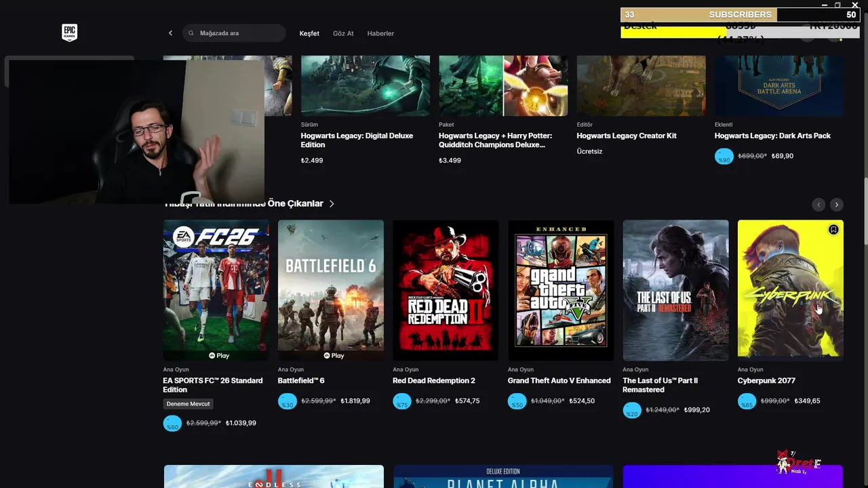Open the EA SPORTS FC 26 cover
The image size is (868, 488).
[216, 290]
